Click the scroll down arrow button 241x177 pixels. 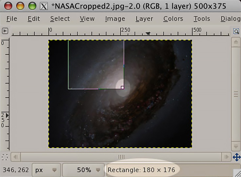pos(236,146)
